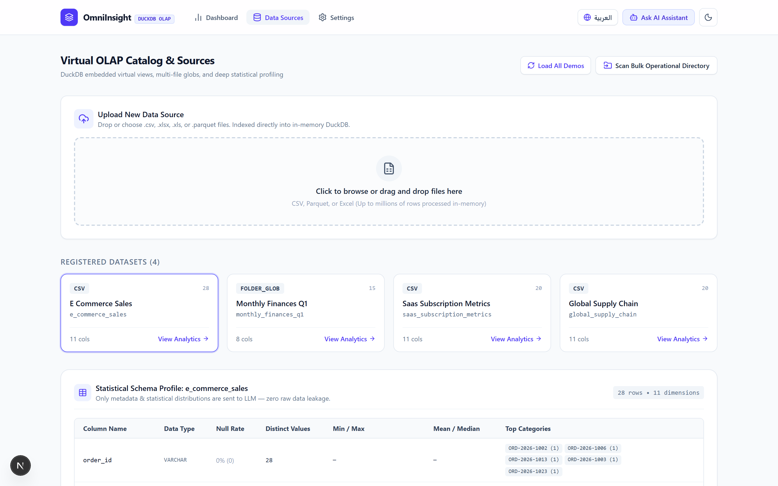Viewport: 778px width, 486px height.
Task: Click the e_commerce_sales table name text
Action: click(x=98, y=314)
